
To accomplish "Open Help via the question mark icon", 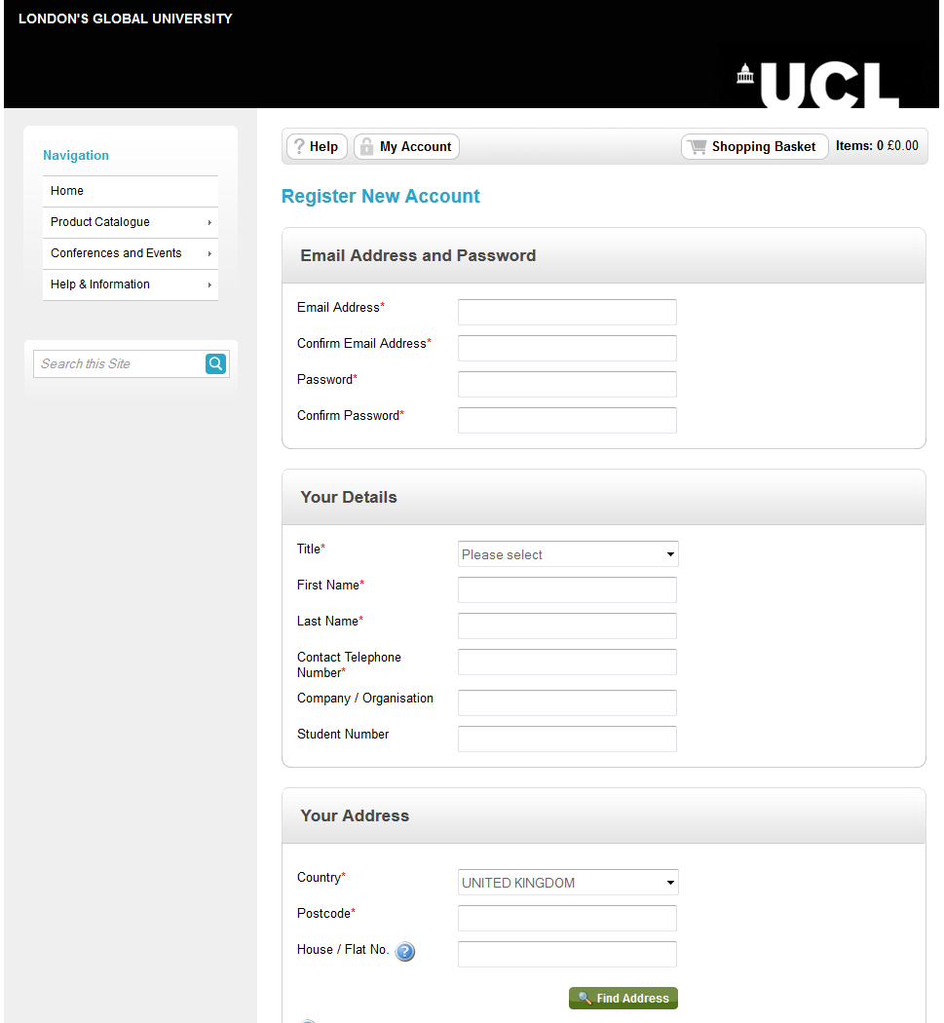I will (299, 146).
